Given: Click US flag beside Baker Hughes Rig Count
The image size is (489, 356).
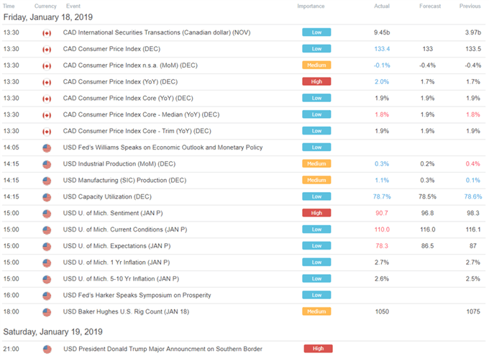Looking at the screenshot, I should point(47,311).
